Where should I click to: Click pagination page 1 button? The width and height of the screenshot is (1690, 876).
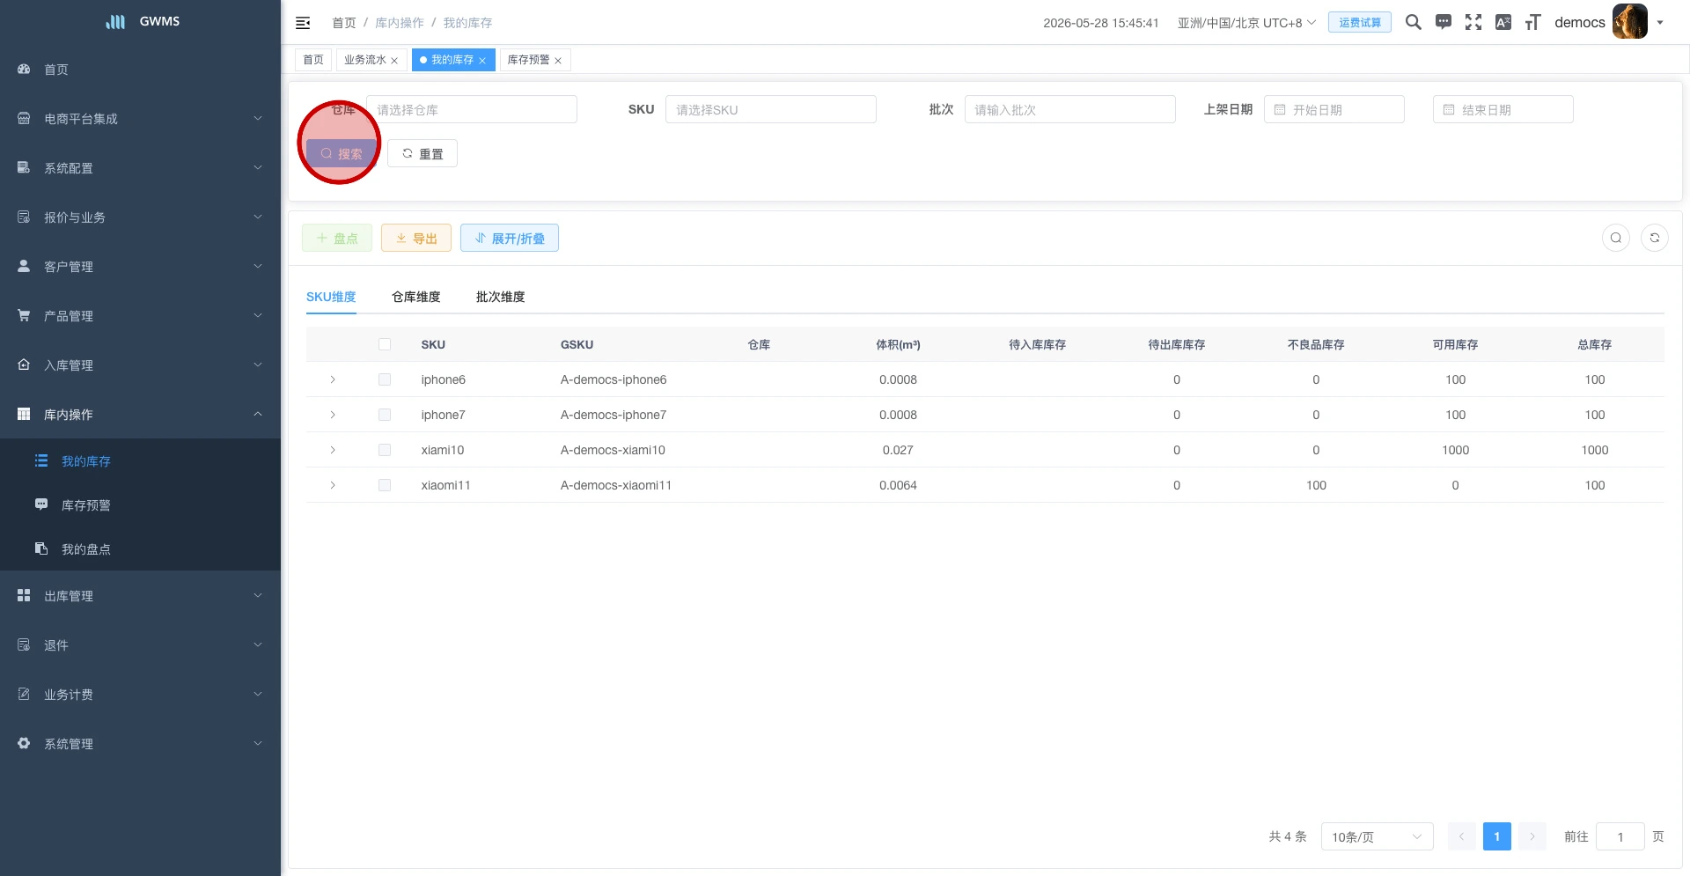point(1497,836)
